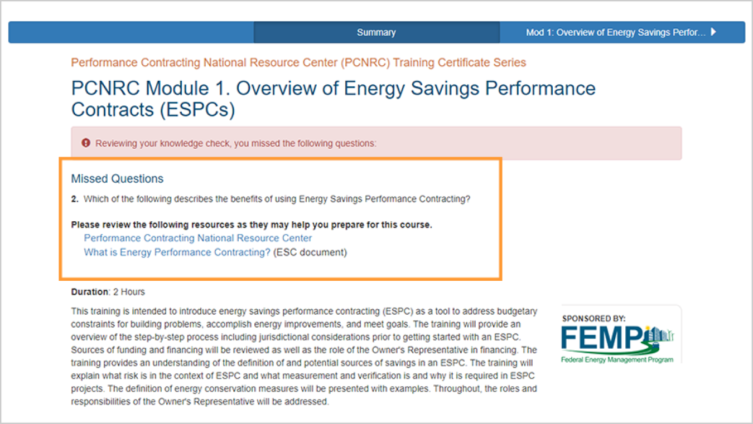This screenshot has width=753, height=424.
Task: Click the question number '2.' marker
Action: (x=75, y=199)
